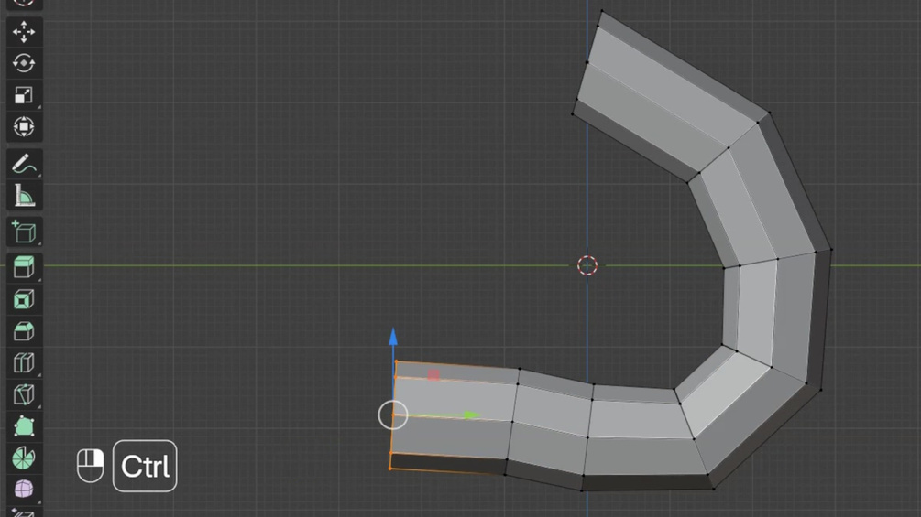Activate the Spin tool
This screenshot has height=517, width=921.
(x=24, y=458)
